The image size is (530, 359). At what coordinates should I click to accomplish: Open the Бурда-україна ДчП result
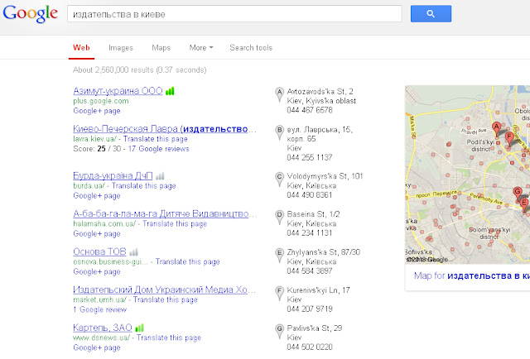113,175
